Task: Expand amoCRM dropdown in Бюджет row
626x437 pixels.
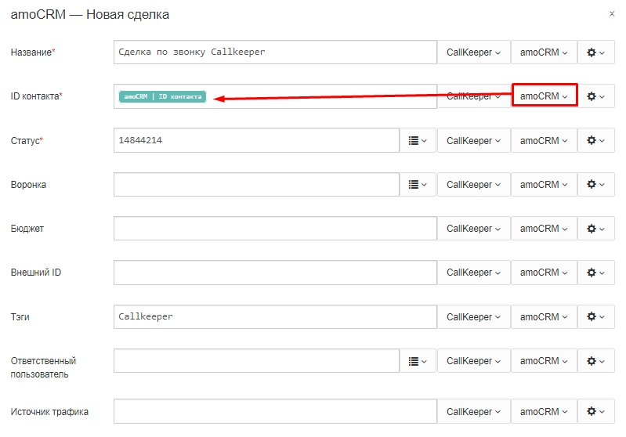Action: (x=544, y=229)
